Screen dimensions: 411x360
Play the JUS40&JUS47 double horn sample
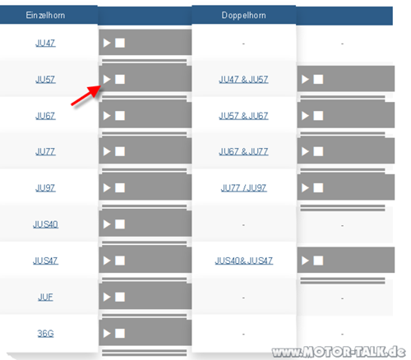pos(305,261)
